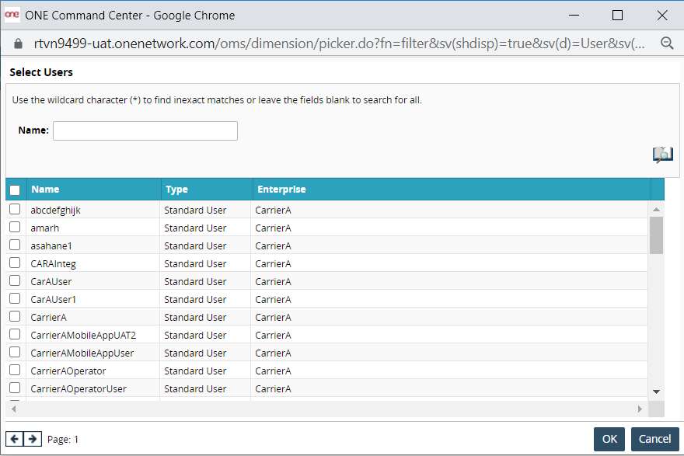Click the Page: 1 indicator
The image size is (684, 456).
coord(63,439)
